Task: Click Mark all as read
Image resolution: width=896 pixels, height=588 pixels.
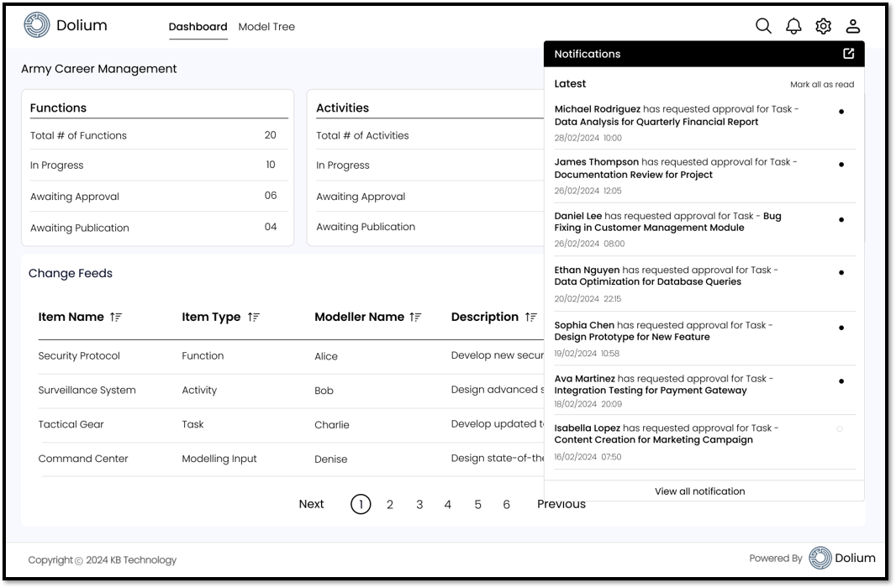Action: [822, 84]
